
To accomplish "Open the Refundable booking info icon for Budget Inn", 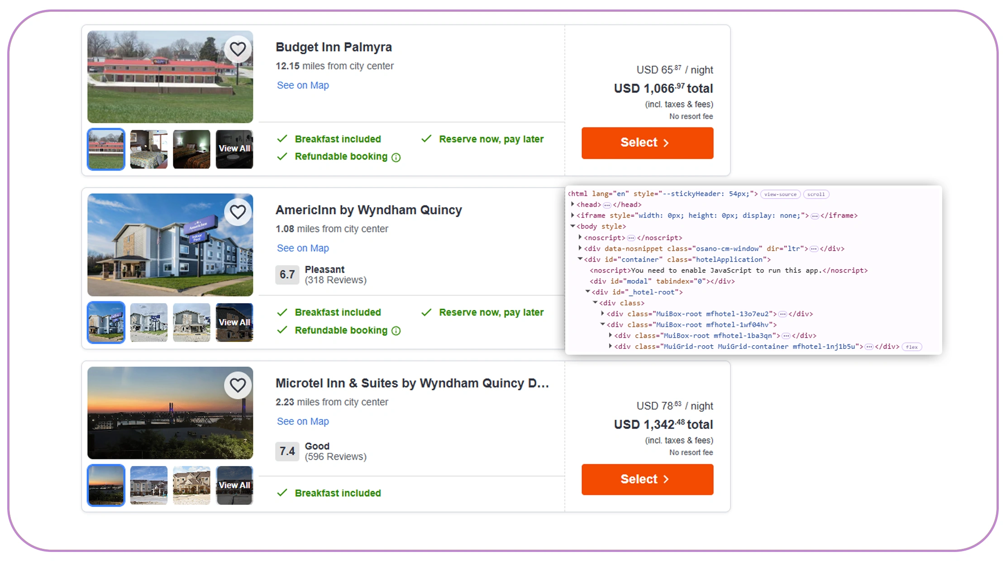I will (396, 157).
